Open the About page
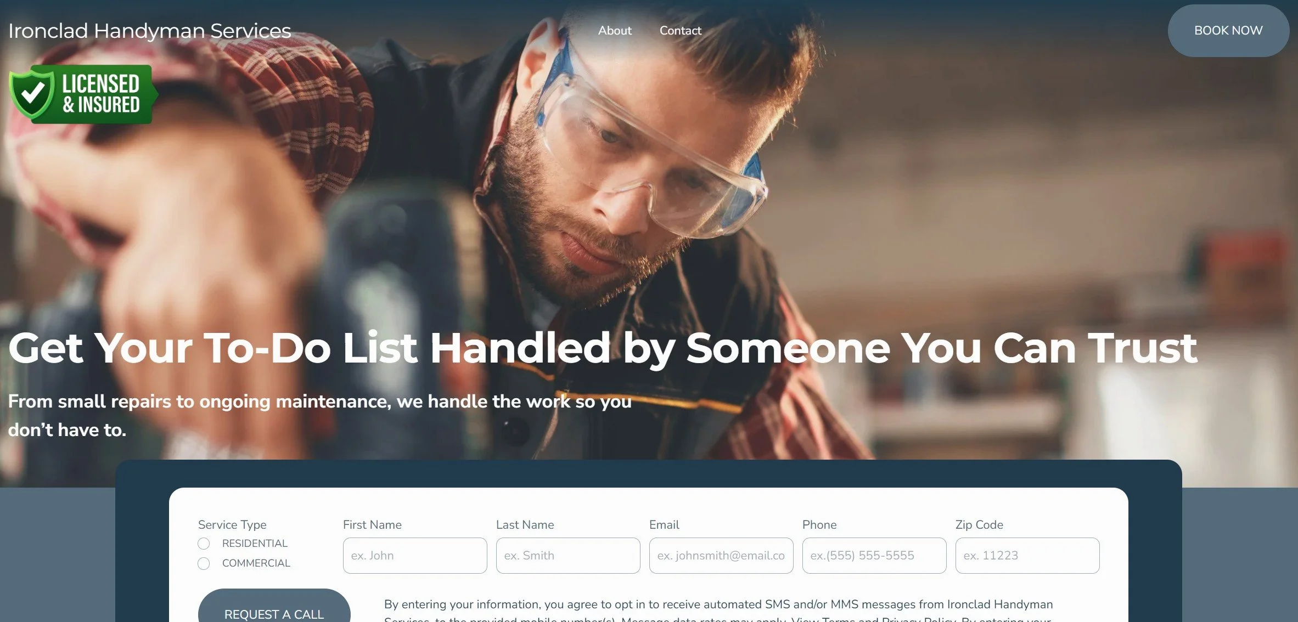The height and width of the screenshot is (622, 1298). tap(615, 31)
